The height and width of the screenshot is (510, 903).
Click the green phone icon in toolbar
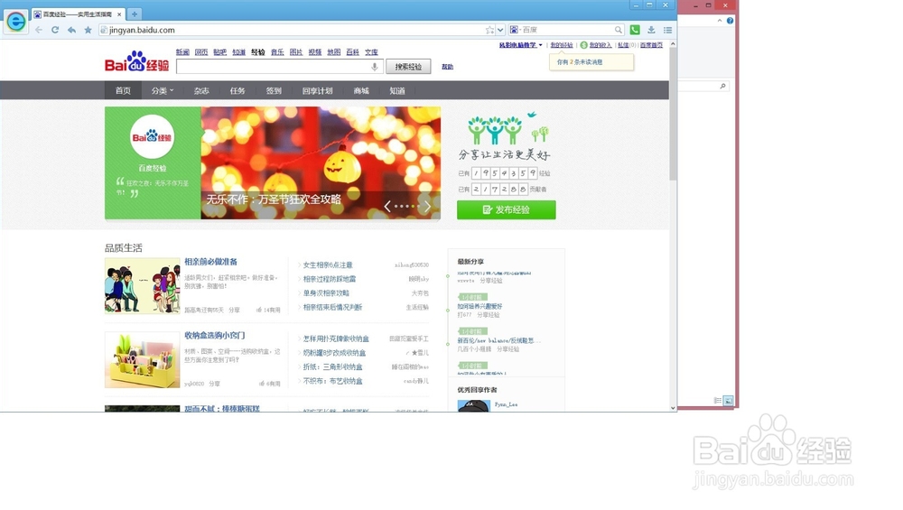tap(635, 30)
